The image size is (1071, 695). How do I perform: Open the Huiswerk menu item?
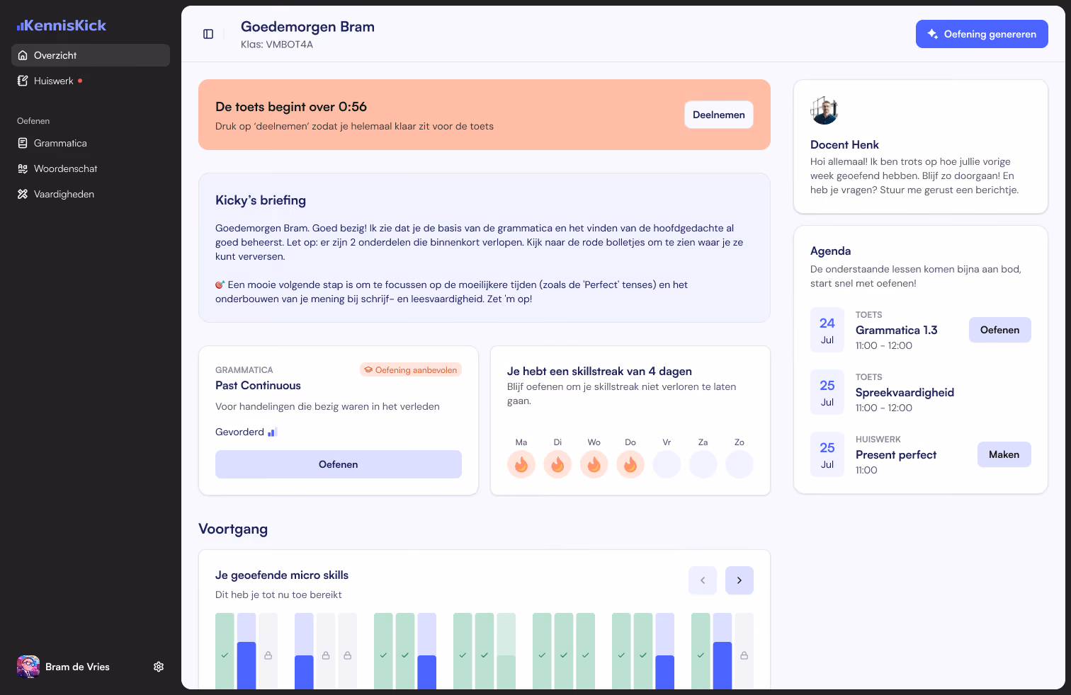91,81
